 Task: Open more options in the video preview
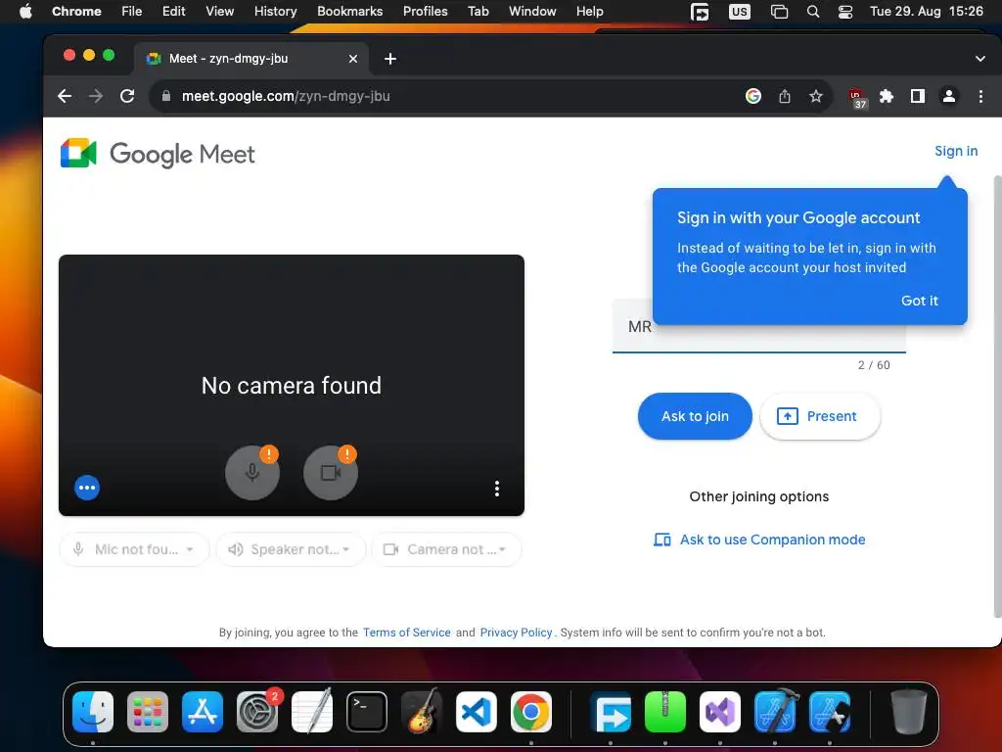point(496,489)
